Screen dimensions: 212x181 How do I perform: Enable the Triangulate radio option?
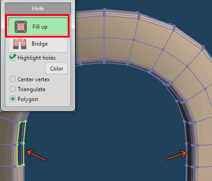13,89
